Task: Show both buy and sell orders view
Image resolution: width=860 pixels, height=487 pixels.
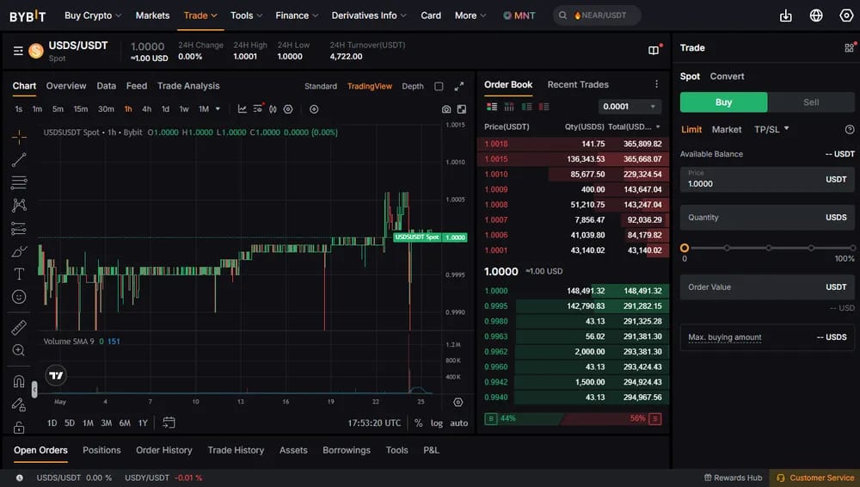Action: point(492,107)
